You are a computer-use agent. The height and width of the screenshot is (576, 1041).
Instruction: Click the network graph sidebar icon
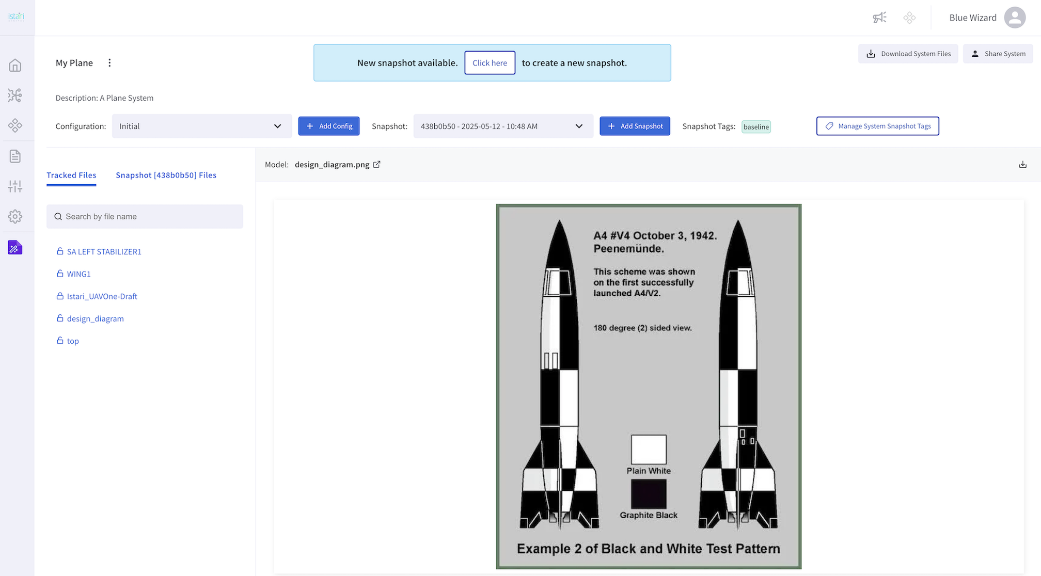point(15,95)
